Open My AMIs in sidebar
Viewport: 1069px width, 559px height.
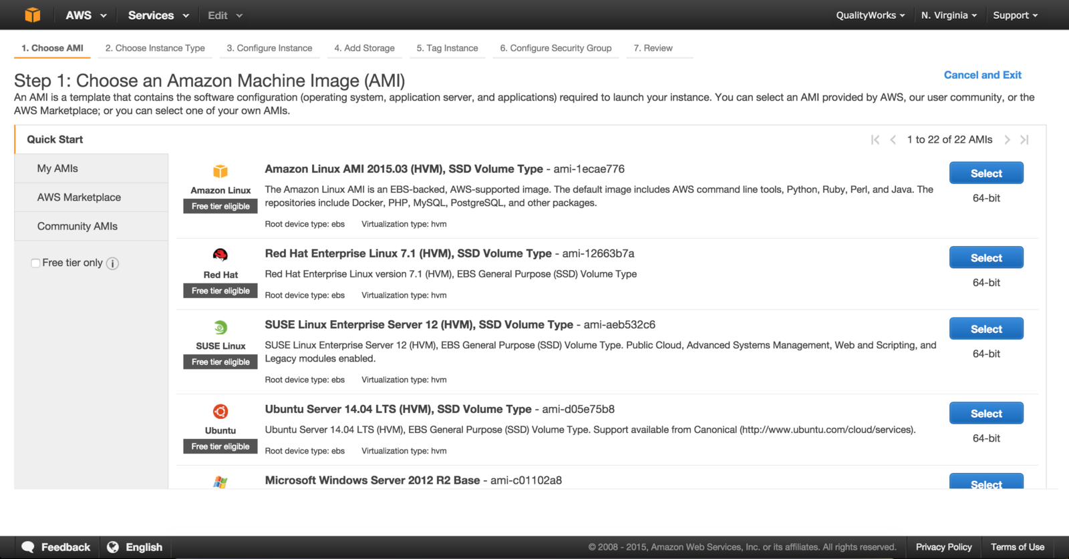pyautogui.click(x=92, y=169)
